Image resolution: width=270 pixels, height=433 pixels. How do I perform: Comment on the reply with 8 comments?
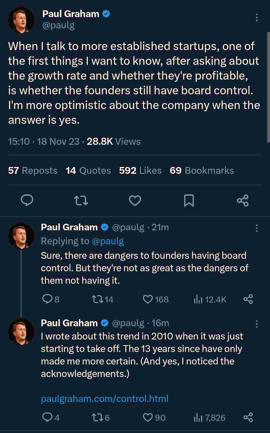(x=47, y=299)
